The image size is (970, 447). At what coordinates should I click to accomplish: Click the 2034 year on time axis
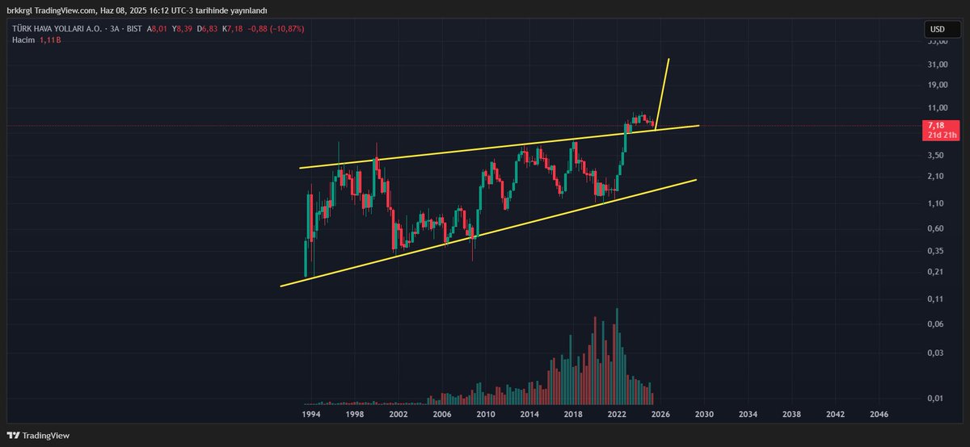pos(748,414)
